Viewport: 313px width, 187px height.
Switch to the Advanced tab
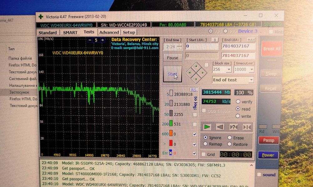(x=109, y=32)
